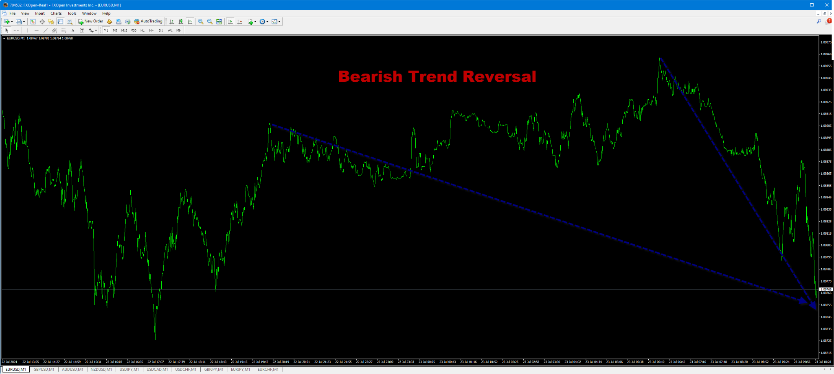This screenshot has height=374, width=834.
Task: Select the Equidistant Channel tool
Action: pos(55,30)
